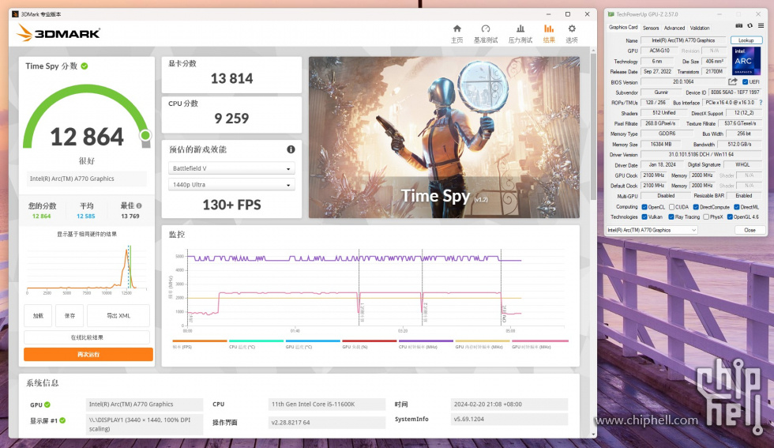Click the GPU-Z BIOS export share icon

click(733, 81)
